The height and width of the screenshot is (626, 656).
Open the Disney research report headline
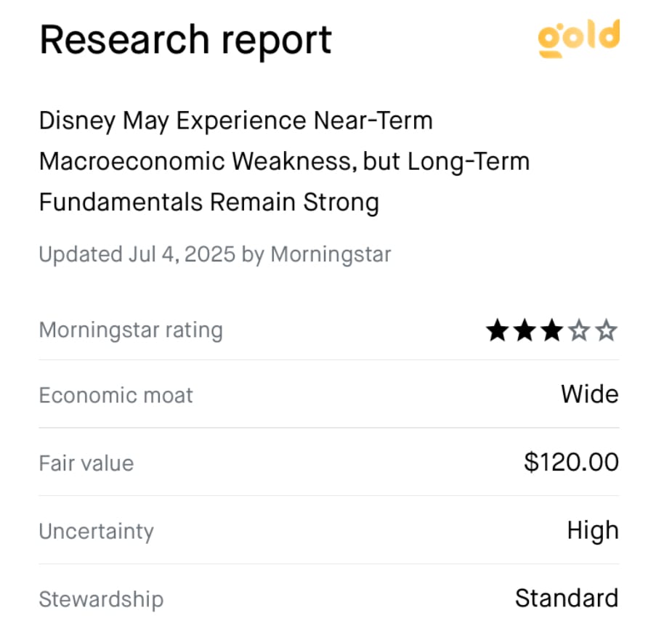tap(285, 161)
